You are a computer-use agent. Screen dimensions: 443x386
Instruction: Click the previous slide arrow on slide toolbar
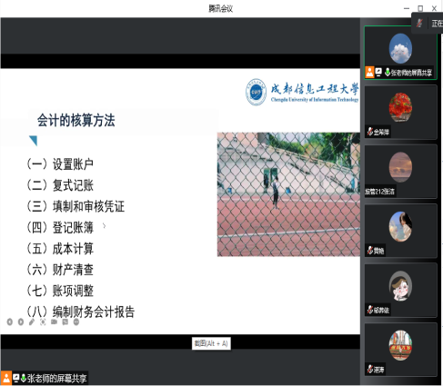pyautogui.click(x=10, y=322)
